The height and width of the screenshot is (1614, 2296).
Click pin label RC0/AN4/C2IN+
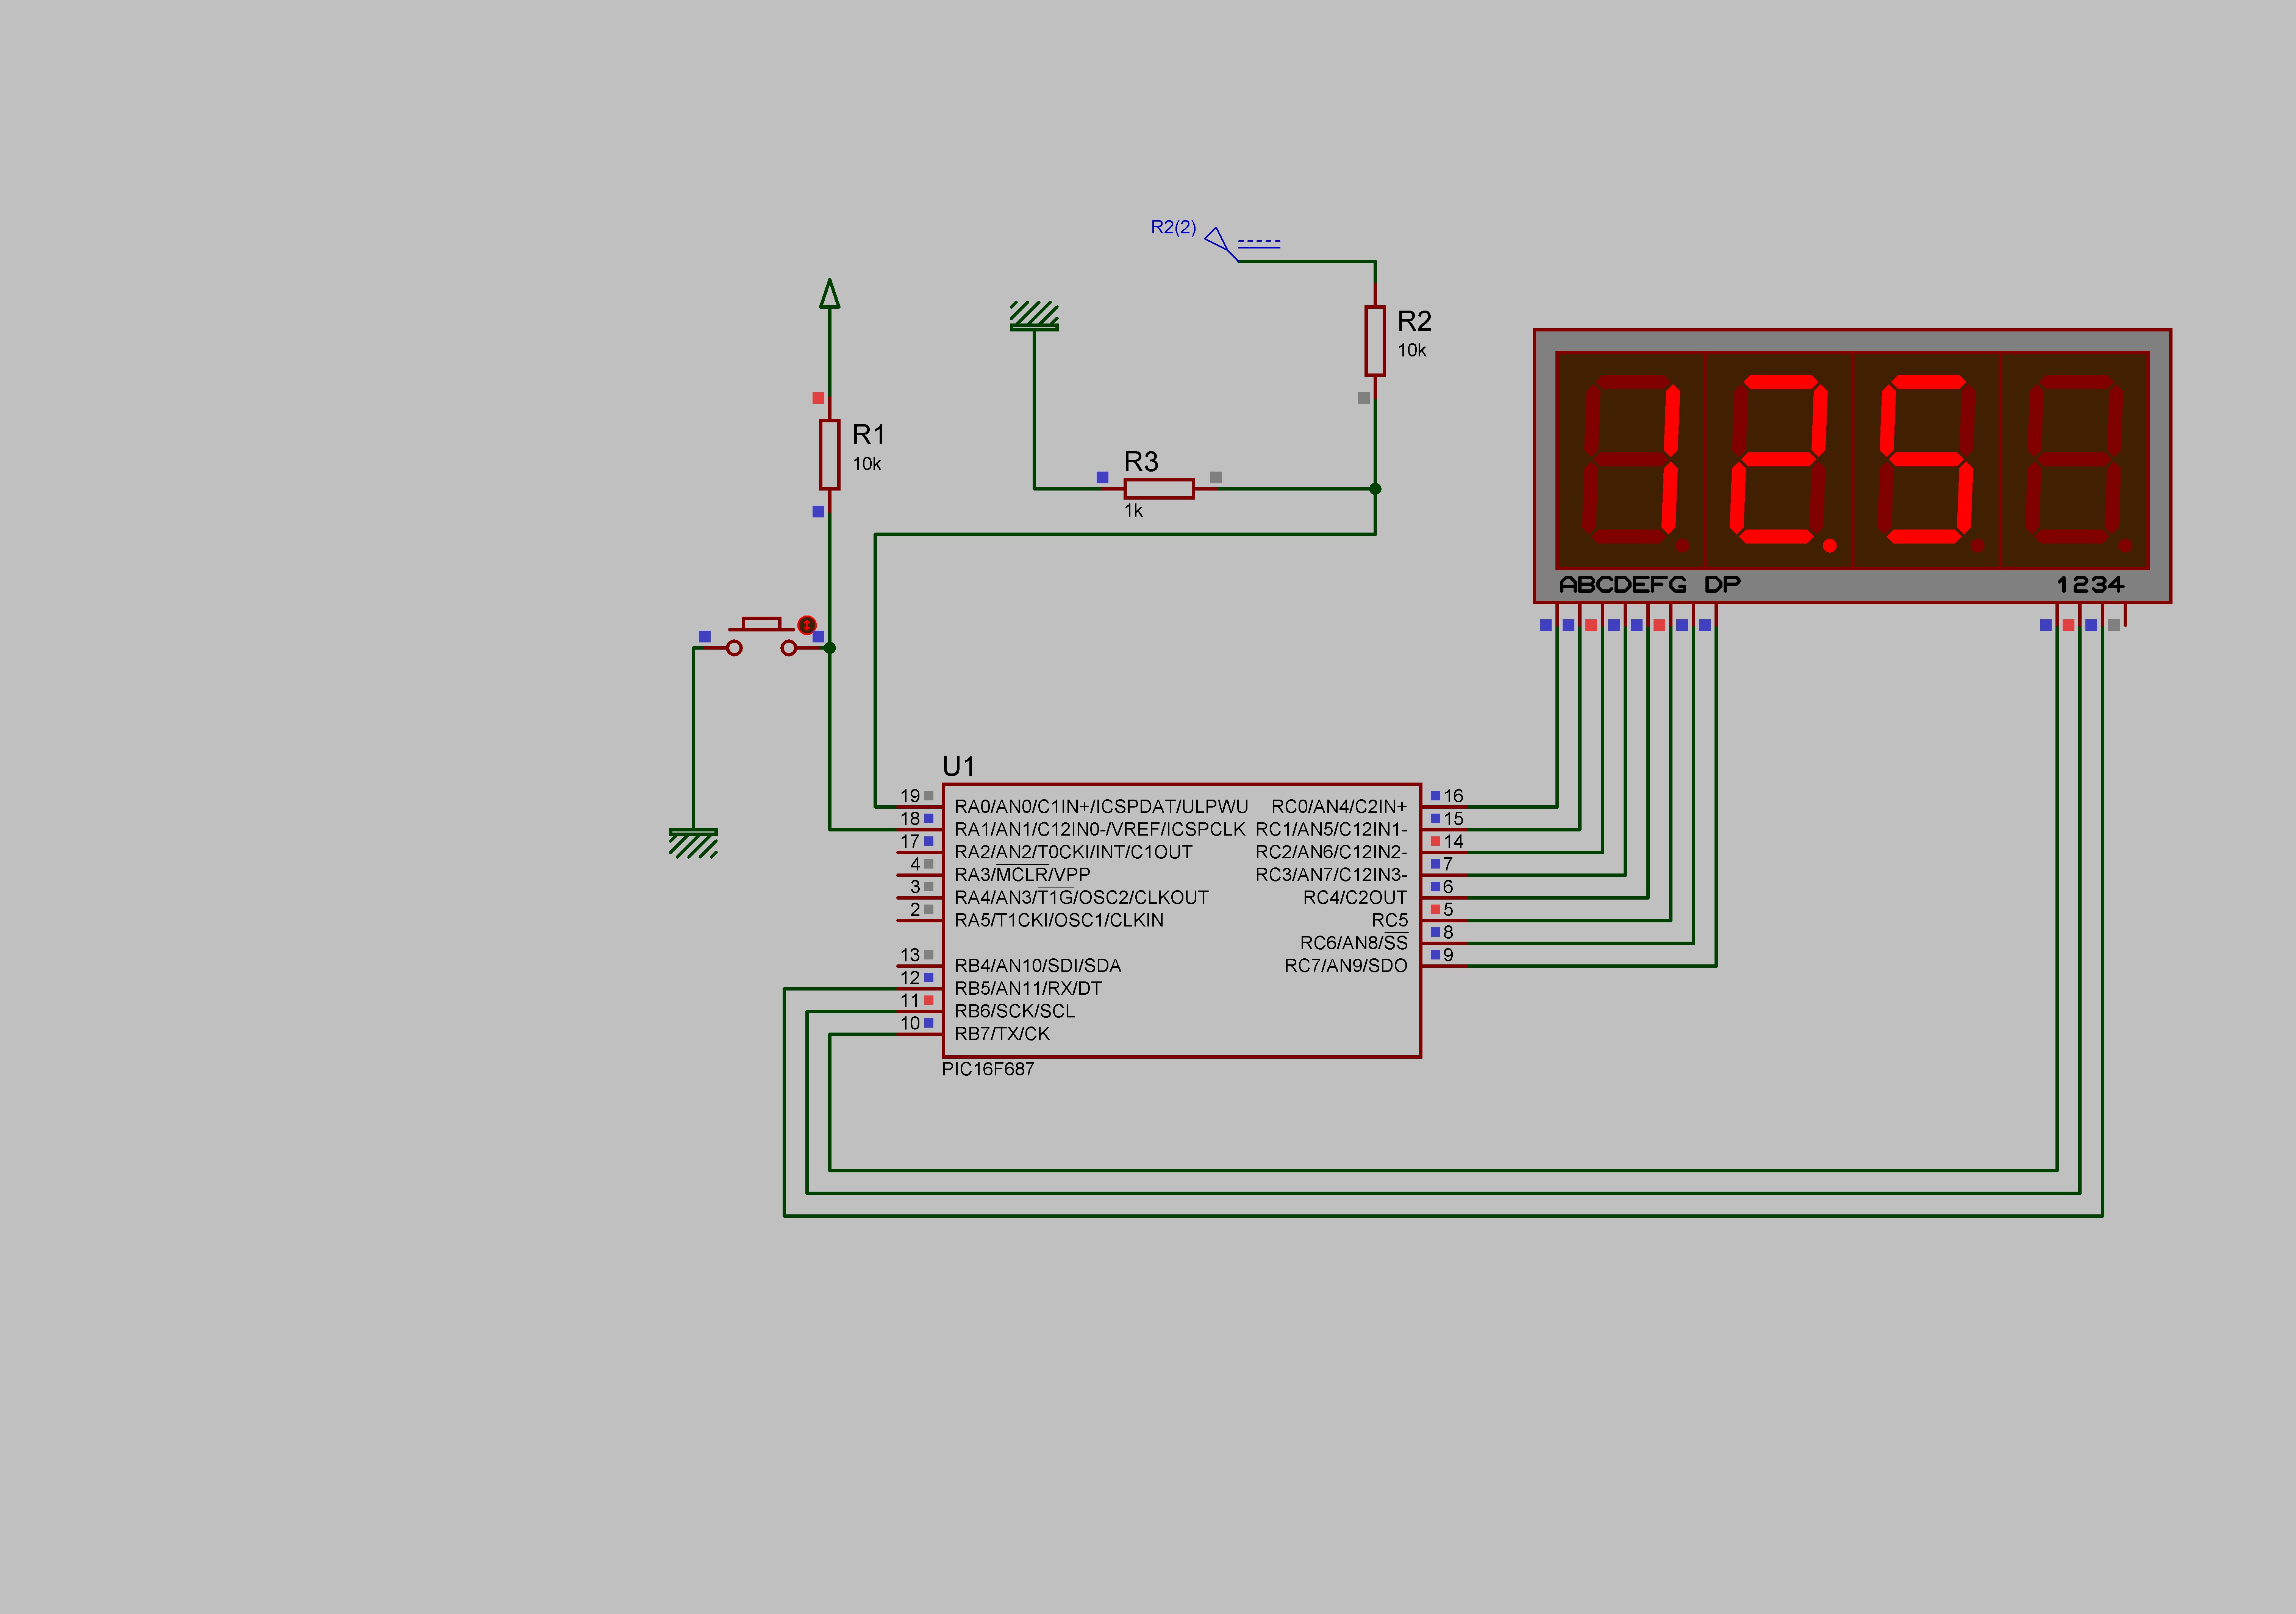click(x=1339, y=807)
